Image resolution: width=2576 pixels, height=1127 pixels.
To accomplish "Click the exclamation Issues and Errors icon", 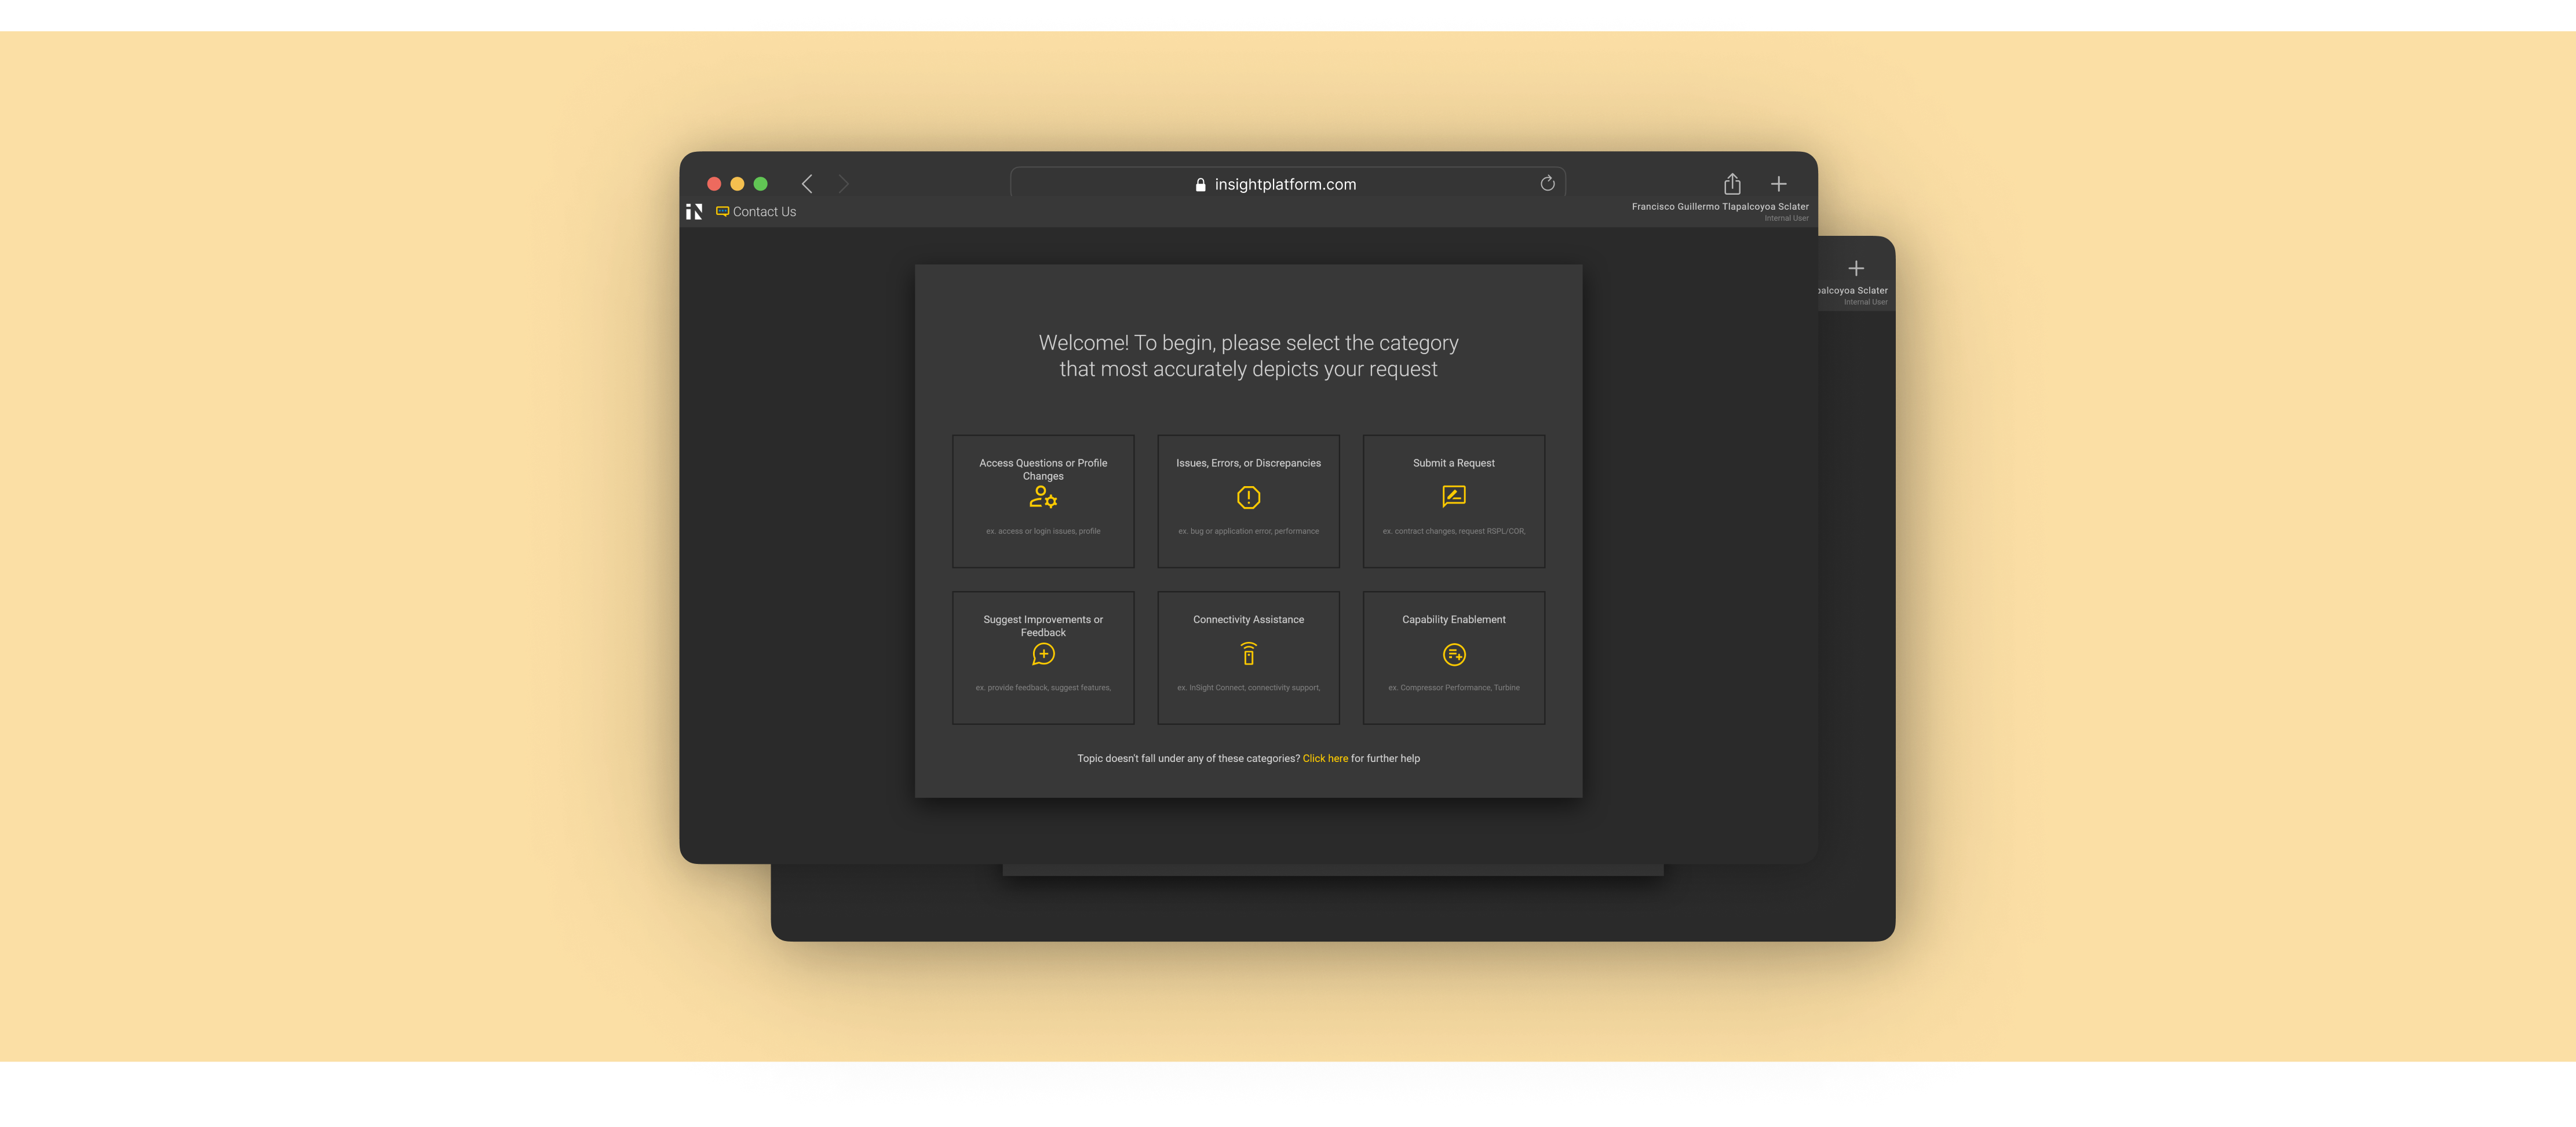I will tap(1248, 497).
